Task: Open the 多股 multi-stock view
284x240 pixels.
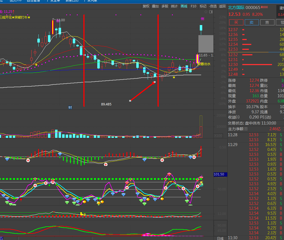Action: tap(165, 6)
